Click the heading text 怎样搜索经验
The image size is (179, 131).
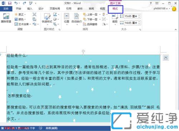click(x=19, y=96)
